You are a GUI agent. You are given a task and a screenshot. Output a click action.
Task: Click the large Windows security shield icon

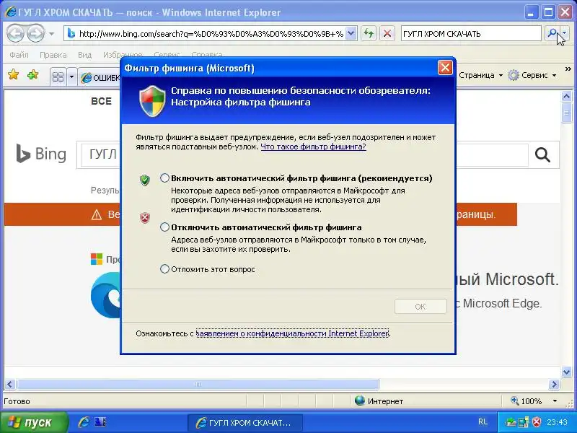click(x=152, y=100)
